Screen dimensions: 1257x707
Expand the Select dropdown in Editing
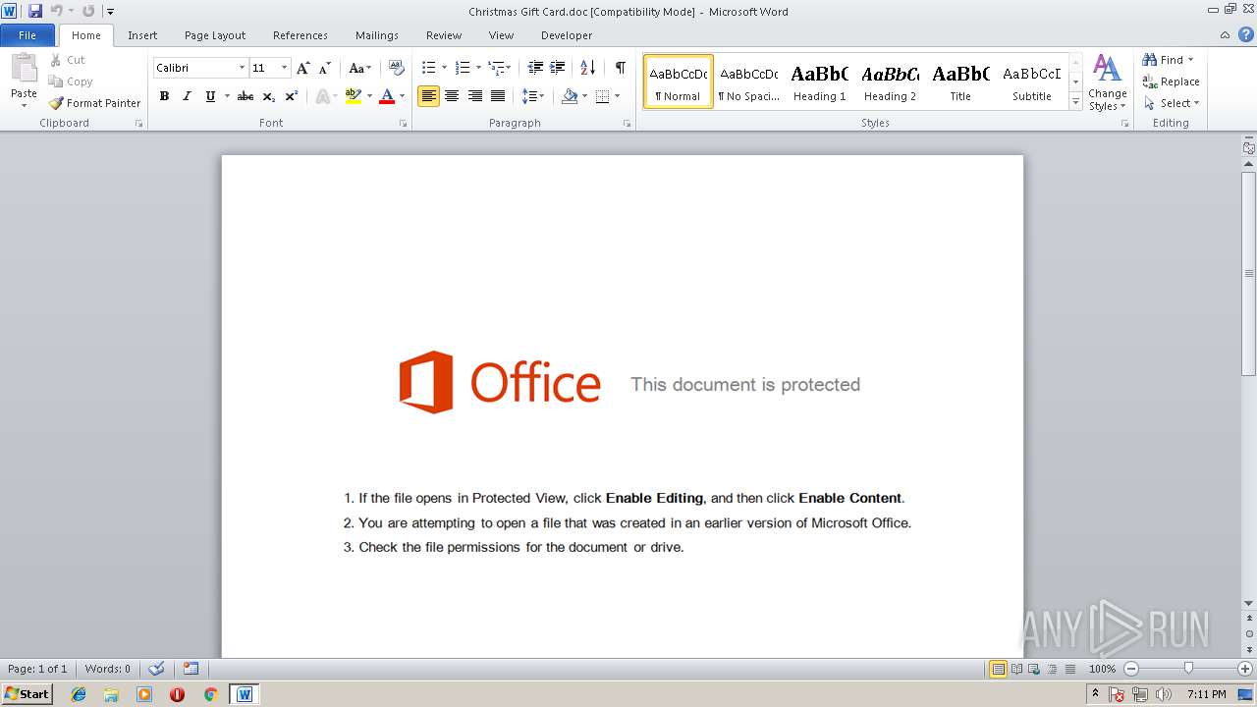[1172, 103]
